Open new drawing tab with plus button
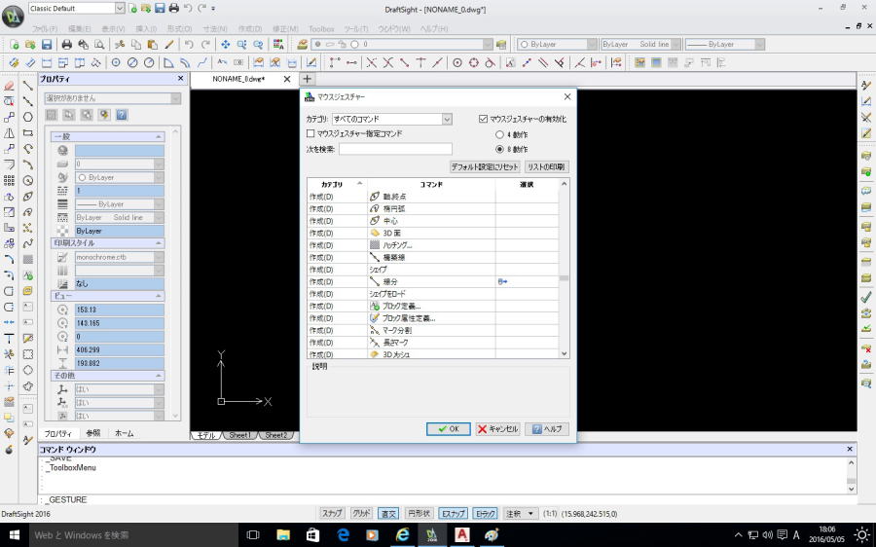The image size is (876, 547). 307,79
